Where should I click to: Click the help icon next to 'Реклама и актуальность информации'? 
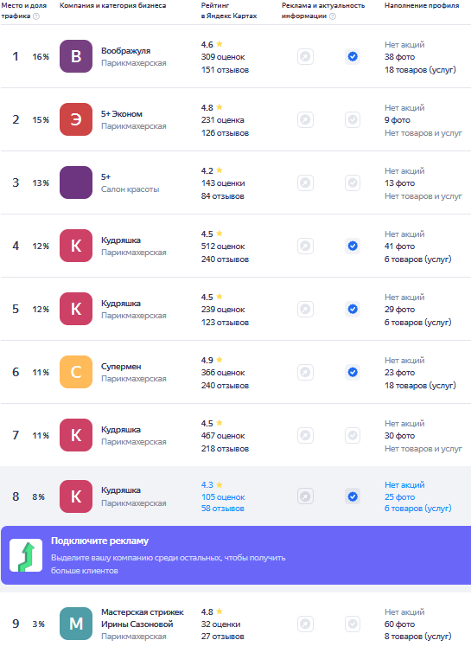point(333,16)
